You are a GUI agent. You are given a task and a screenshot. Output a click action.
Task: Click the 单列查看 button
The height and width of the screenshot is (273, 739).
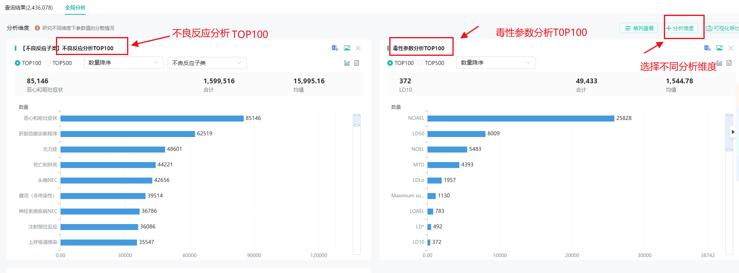639,28
